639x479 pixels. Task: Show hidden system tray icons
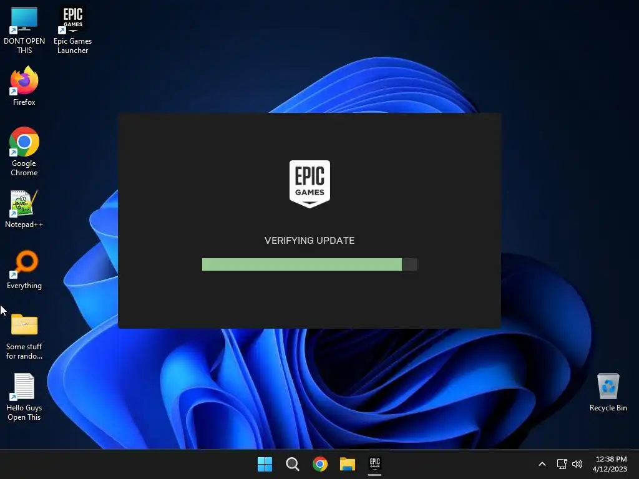tap(542, 464)
